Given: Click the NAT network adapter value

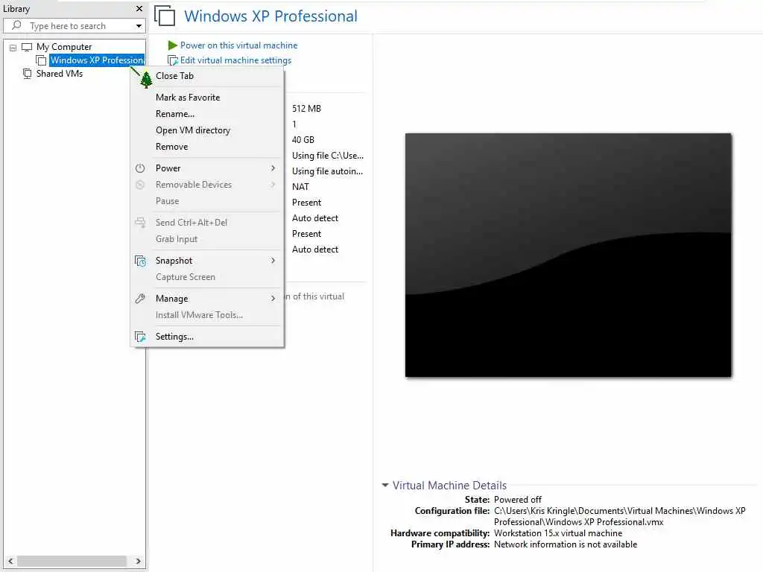Looking at the screenshot, I should 300,187.
